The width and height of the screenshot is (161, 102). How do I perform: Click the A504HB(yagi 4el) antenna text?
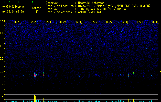90,12
